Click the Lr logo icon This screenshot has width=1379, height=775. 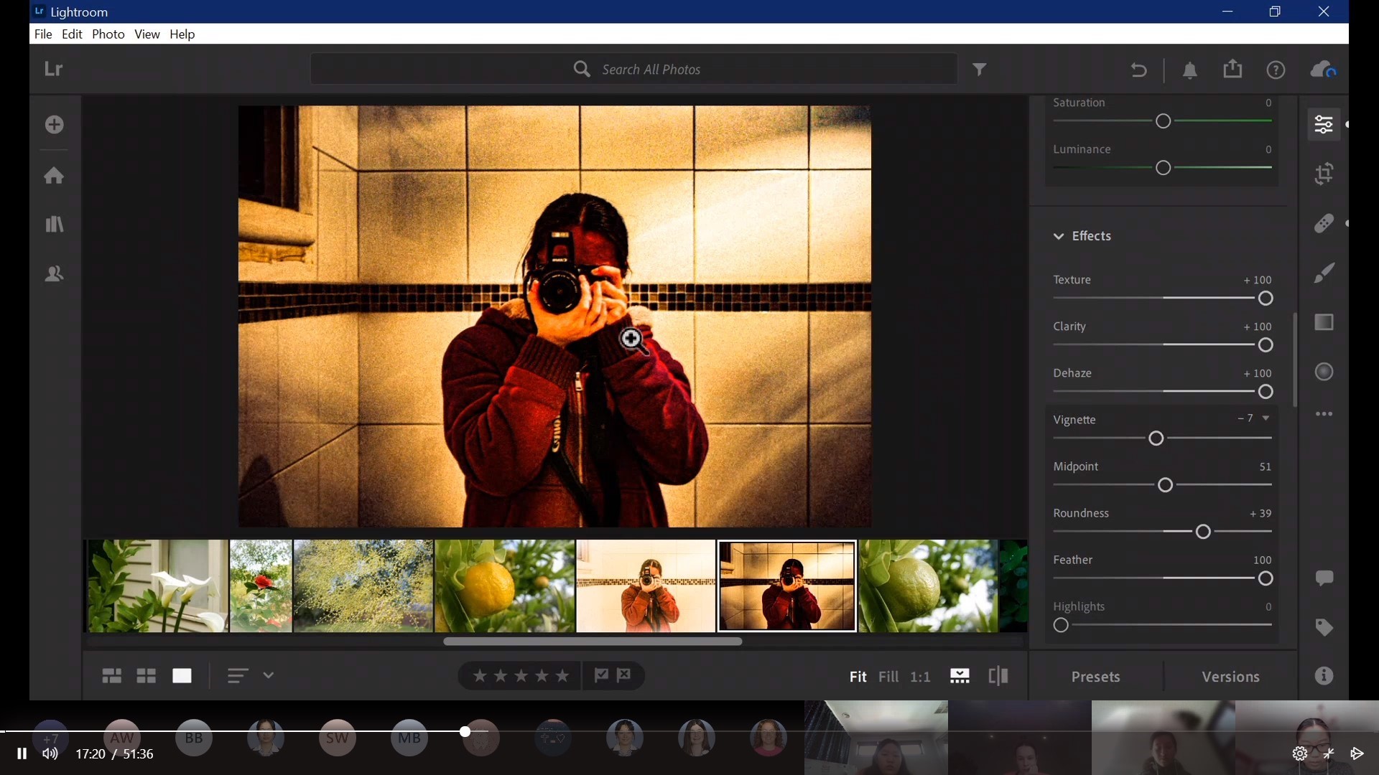(x=54, y=70)
